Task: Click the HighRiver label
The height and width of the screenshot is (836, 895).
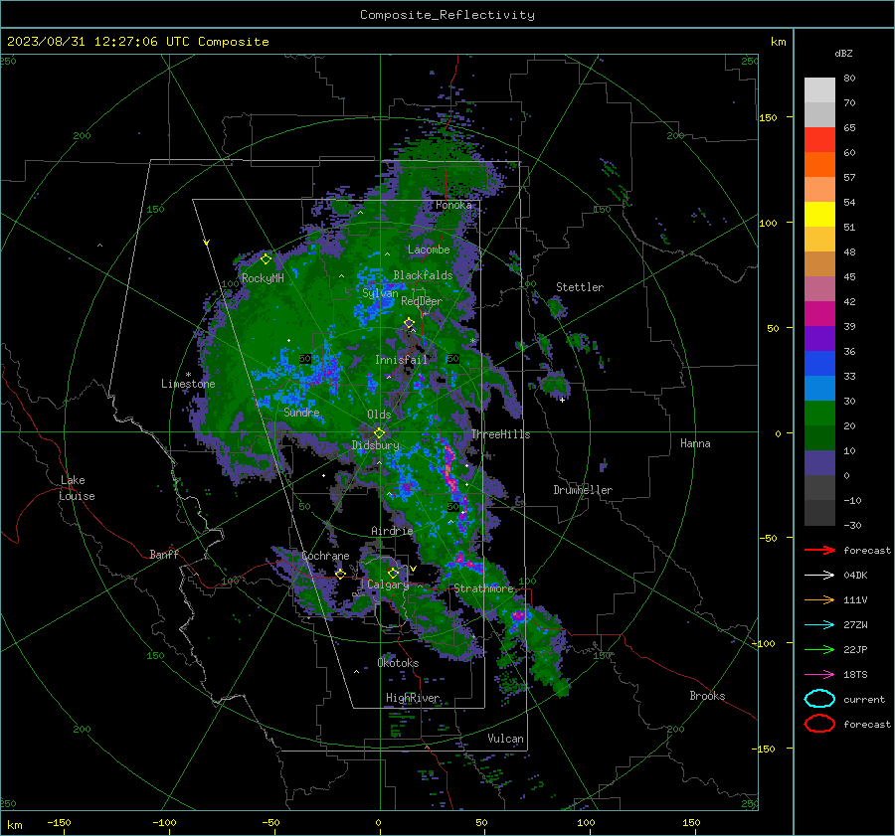Action: (x=413, y=698)
